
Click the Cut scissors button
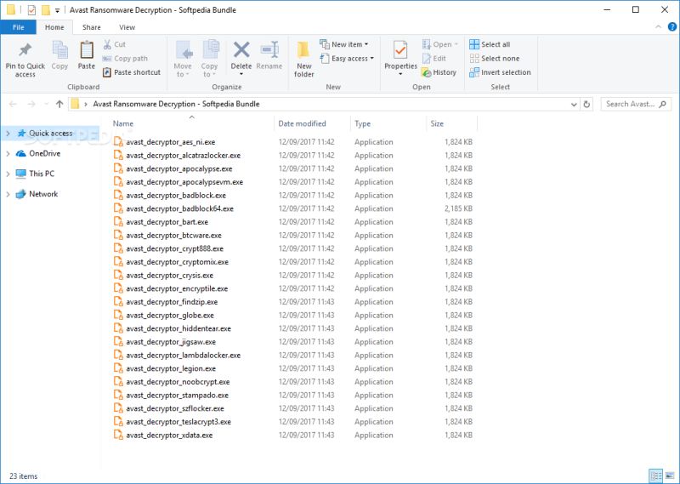115,44
